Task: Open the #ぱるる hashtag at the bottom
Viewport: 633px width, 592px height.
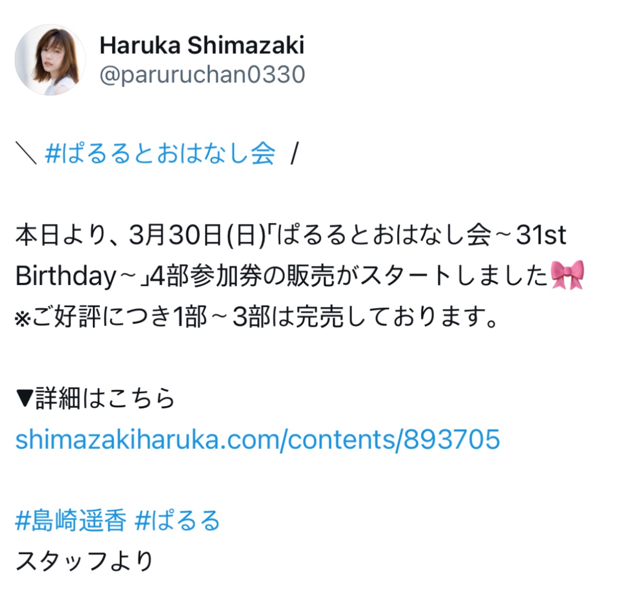Action: pos(178,521)
